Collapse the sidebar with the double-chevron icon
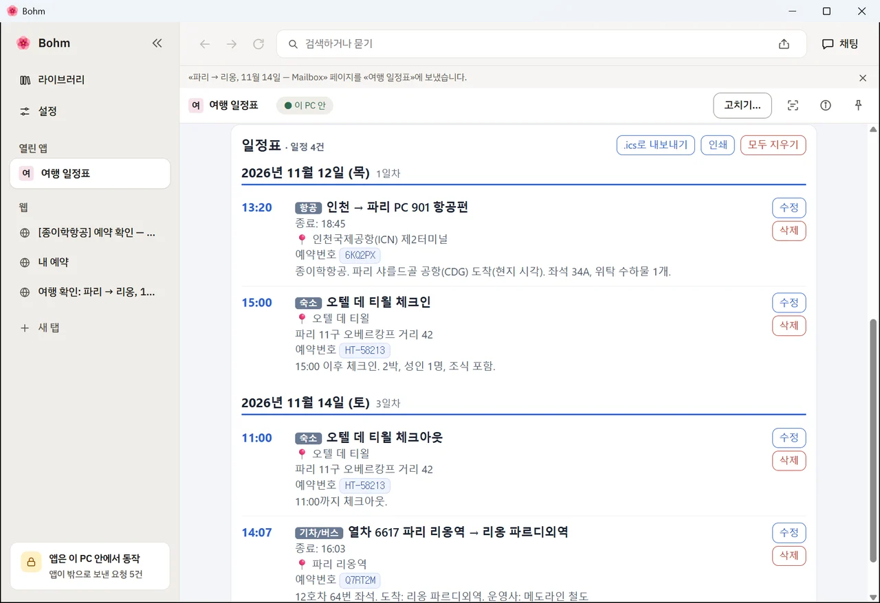 [157, 43]
